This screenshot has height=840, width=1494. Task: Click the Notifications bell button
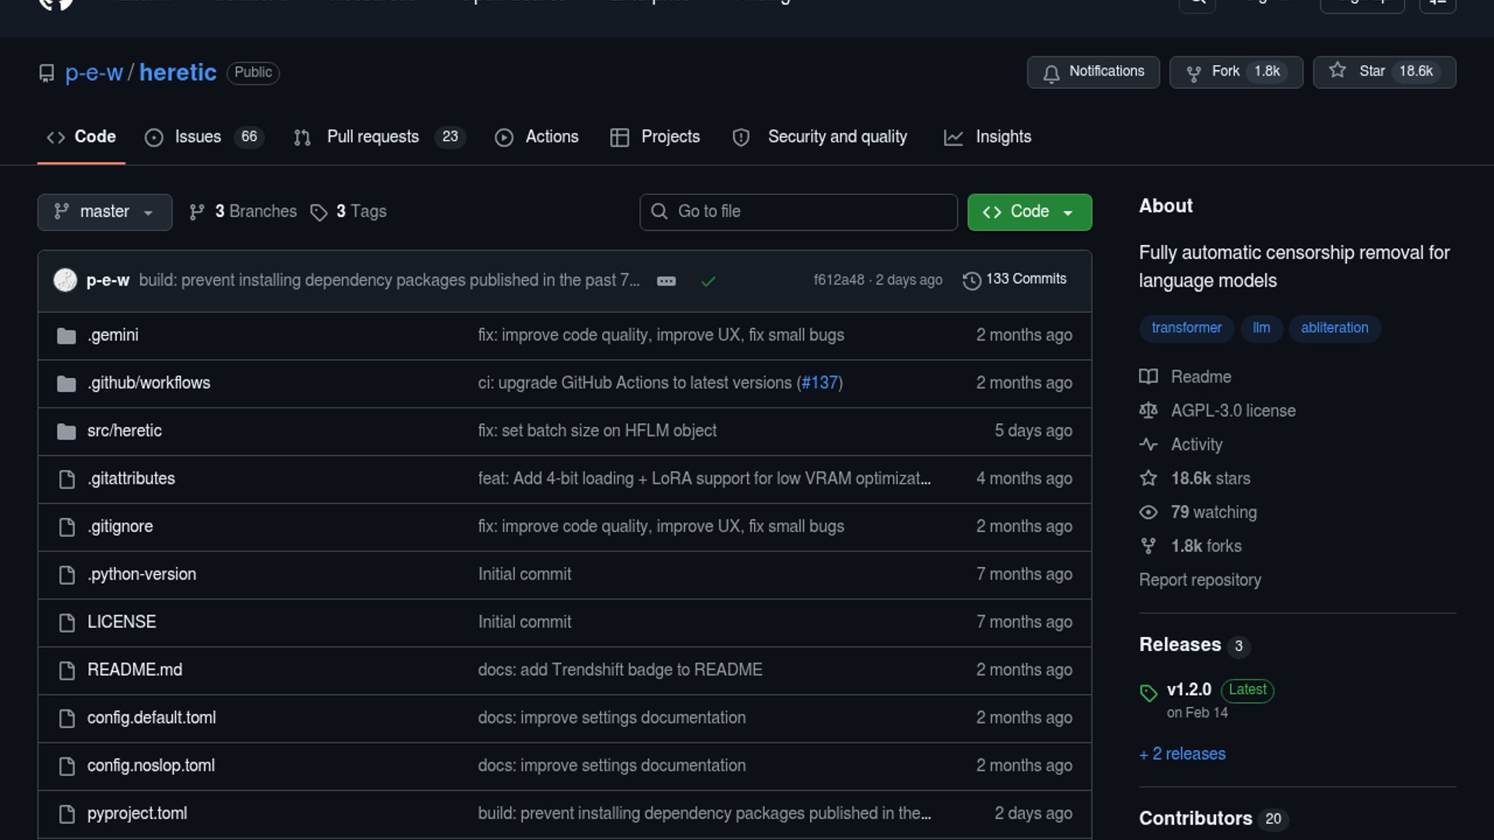pyautogui.click(x=1092, y=72)
